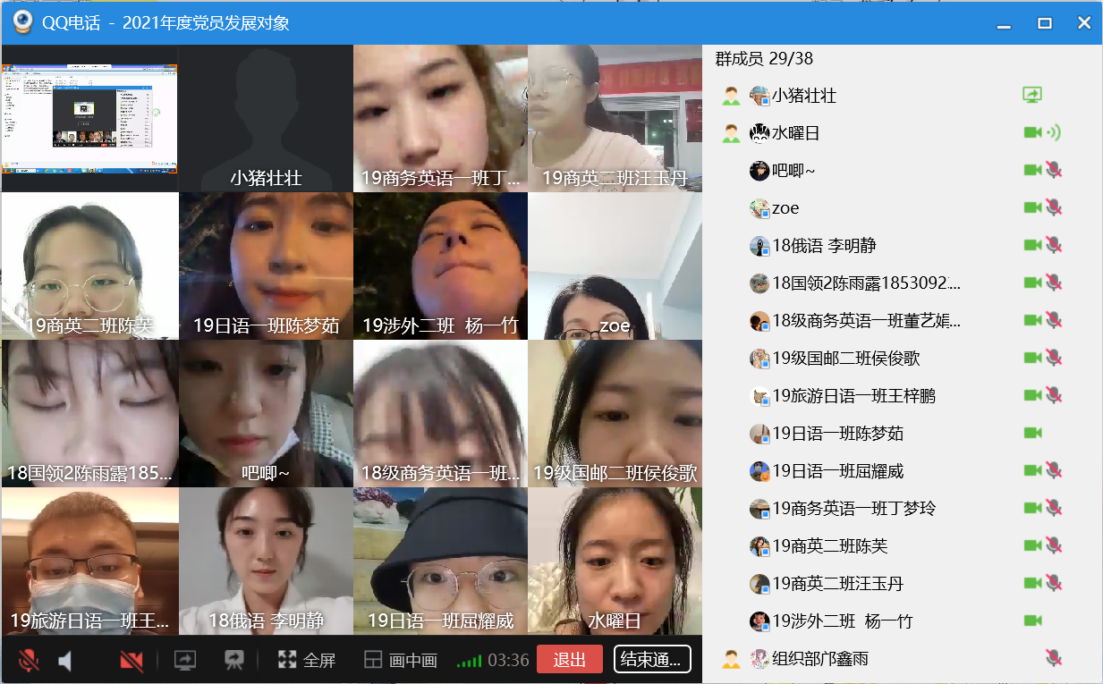Select 18俄语 李明静 in member list

[823, 246]
